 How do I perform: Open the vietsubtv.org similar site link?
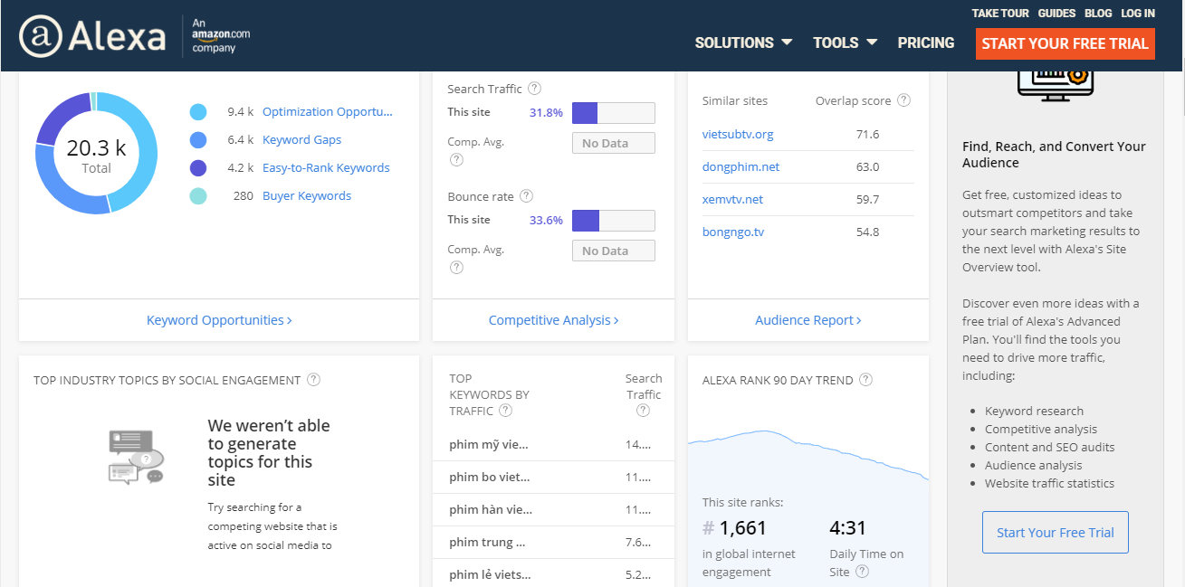tap(738, 134)
